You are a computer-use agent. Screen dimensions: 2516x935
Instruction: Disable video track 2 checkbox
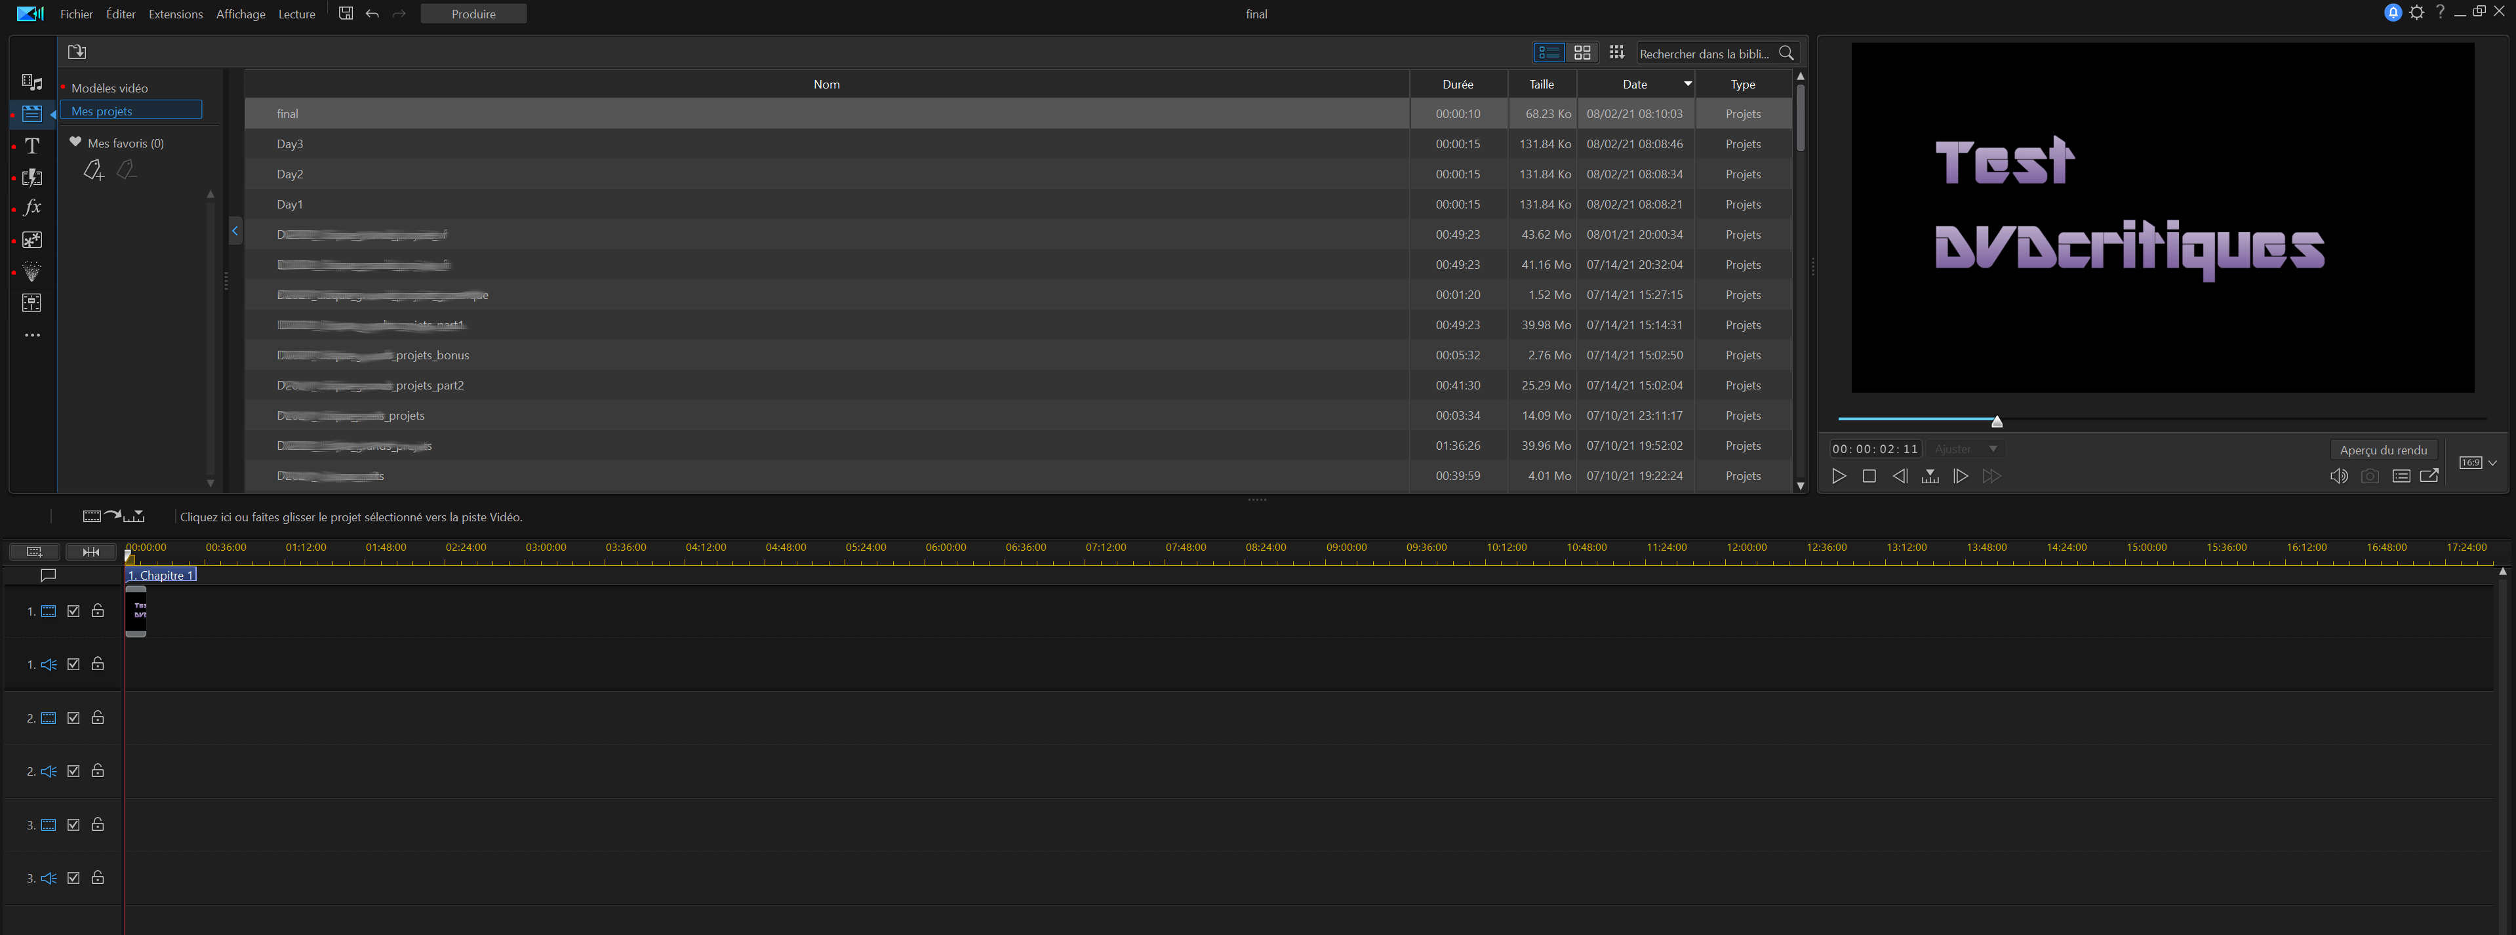point(73,718)
